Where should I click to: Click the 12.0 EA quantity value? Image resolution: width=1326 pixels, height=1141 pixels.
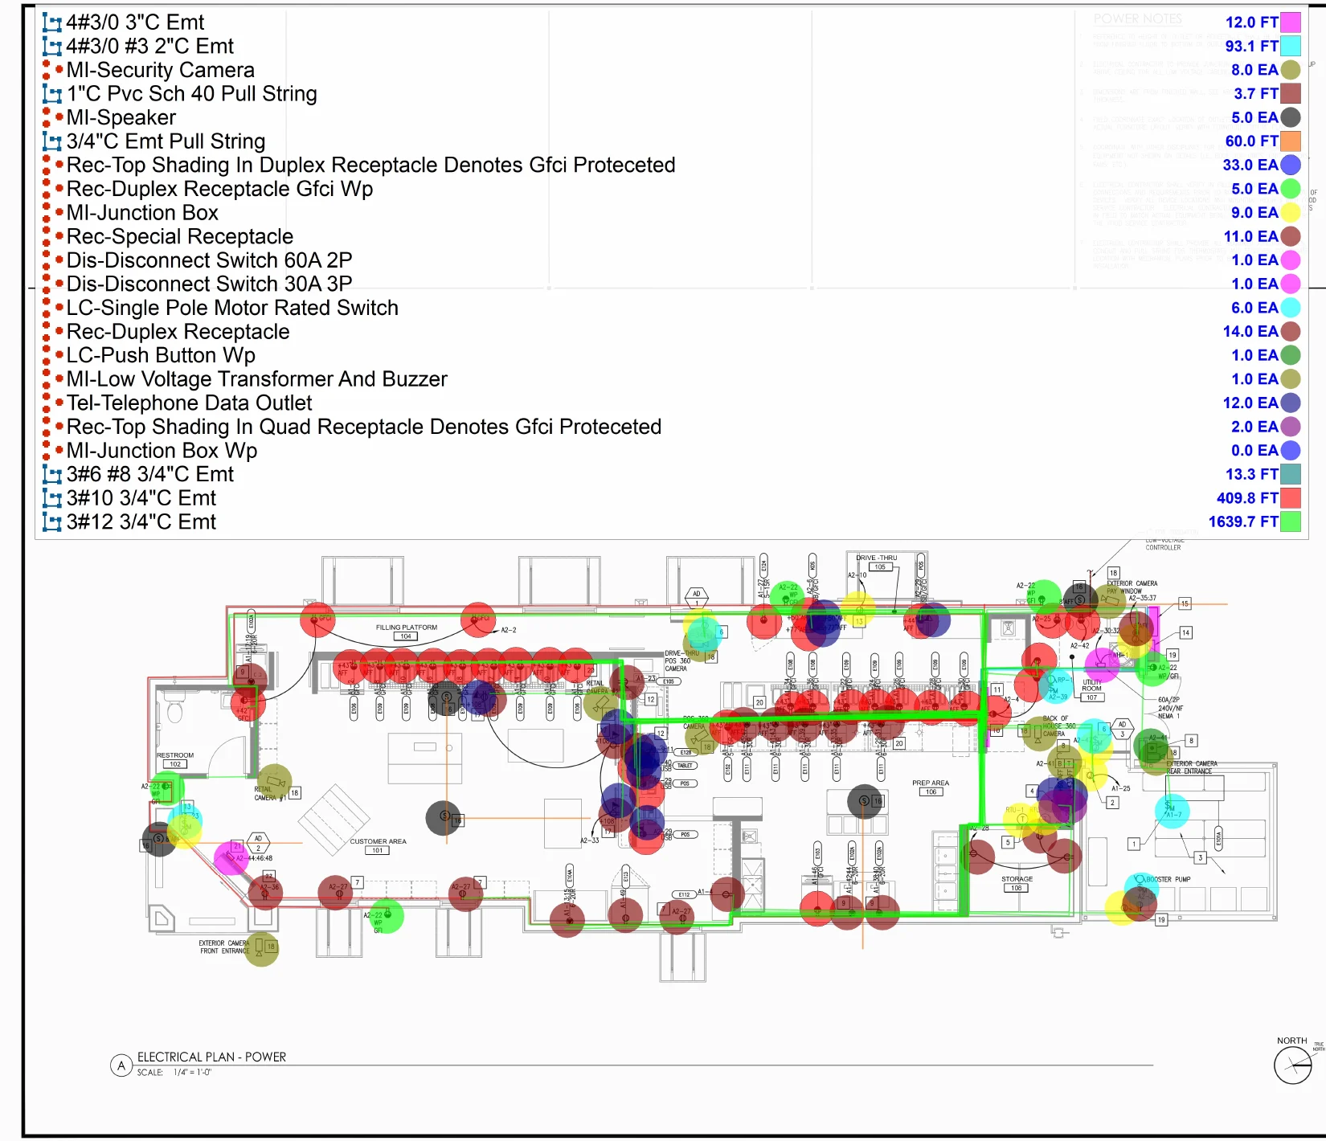tap(1250, 403)
